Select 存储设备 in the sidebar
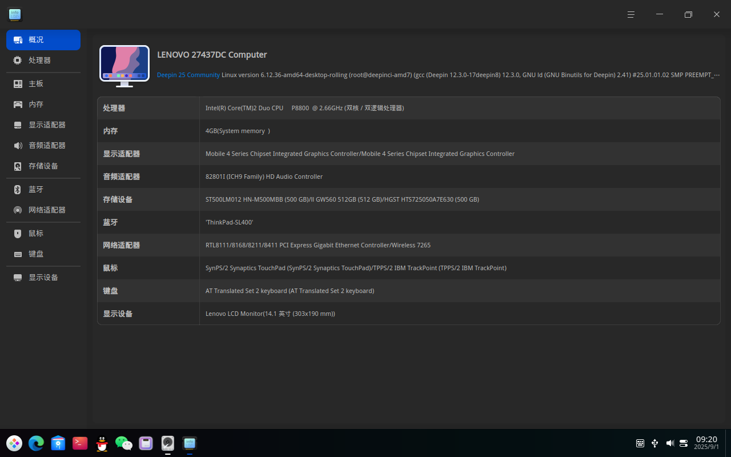This screenshot has width=731, height=457. click(43, 166)
